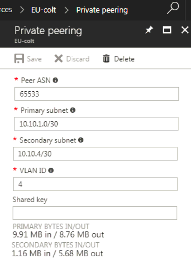Click the Secondary subnet input field
The image size is (191, 259).
pos(95,154)
